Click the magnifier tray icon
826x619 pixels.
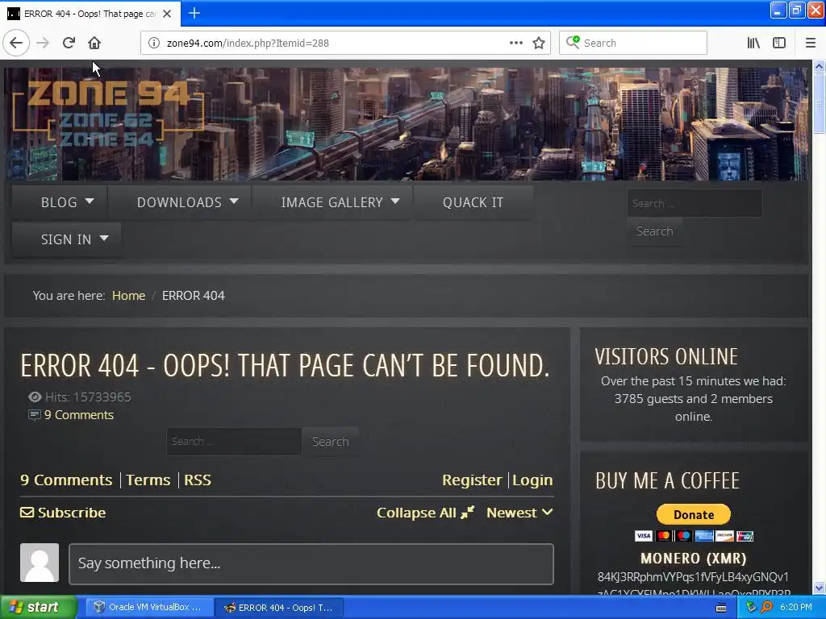point(766,607)
